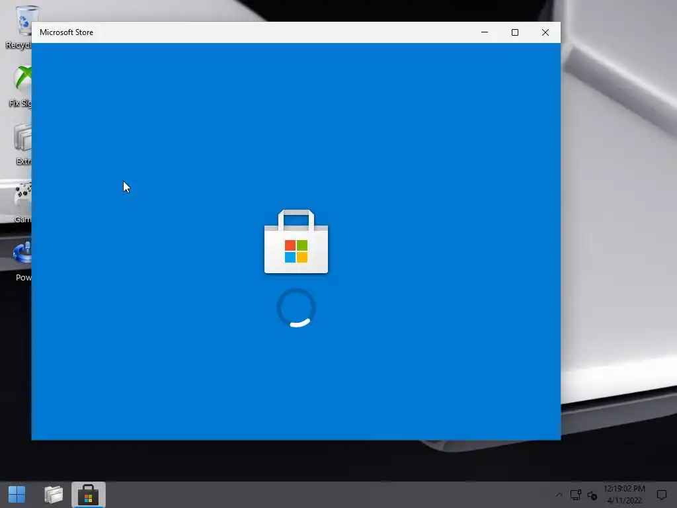677x508 pixels.
Task: Minimize the Microsoft Store window
Action: click(485, 32)
